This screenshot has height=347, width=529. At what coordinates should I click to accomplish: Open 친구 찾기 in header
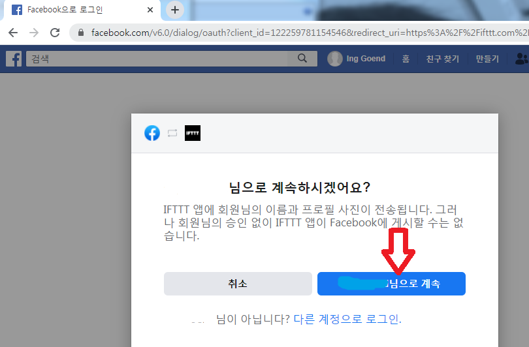coord(443,59)
